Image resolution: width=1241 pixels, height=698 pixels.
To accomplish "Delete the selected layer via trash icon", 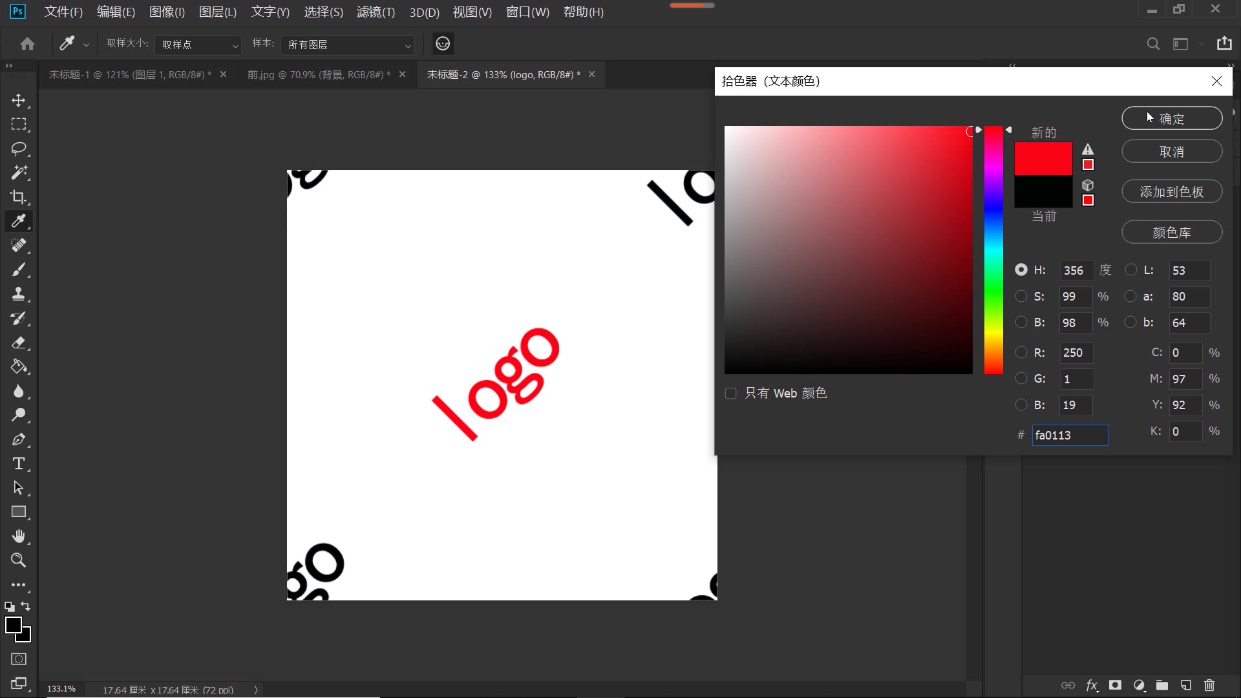I will click(x=1209, y=686).
